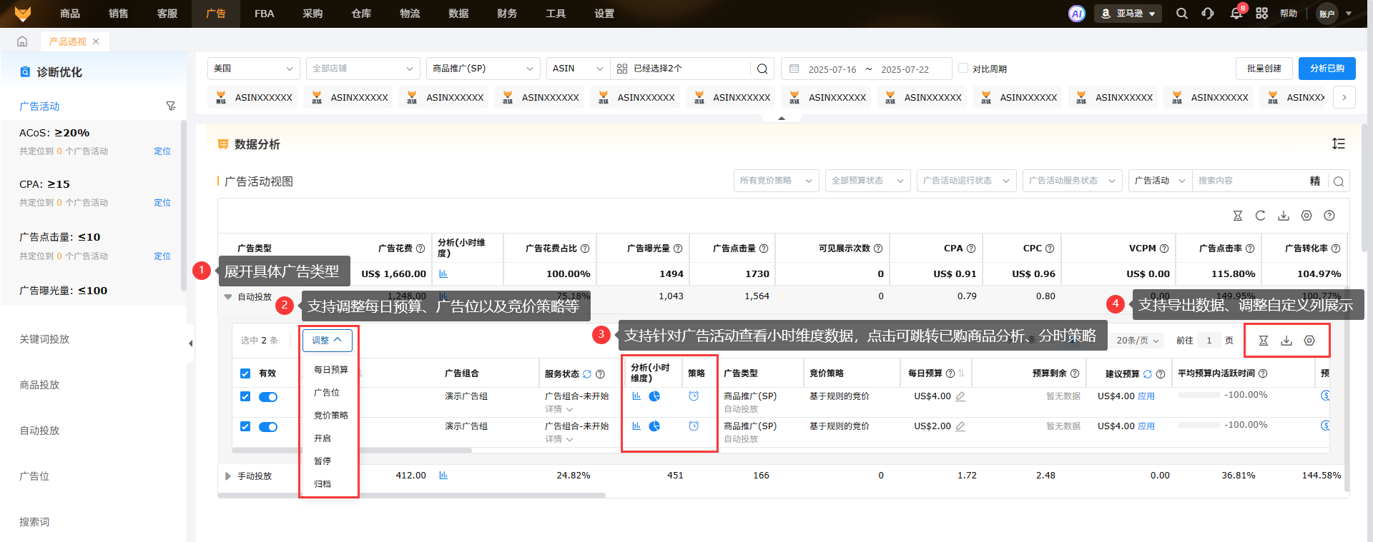The width and height of the screenshot is (1373, 542).
Task: Select 竞价策略 from the 调整 menu
Action: click(330, 416)
